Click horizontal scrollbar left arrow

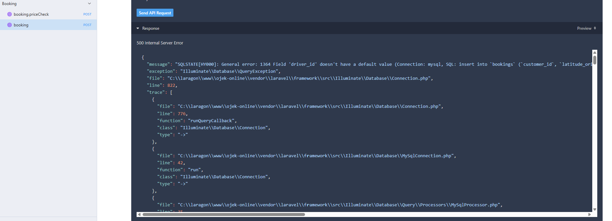(x=139, y=214)
